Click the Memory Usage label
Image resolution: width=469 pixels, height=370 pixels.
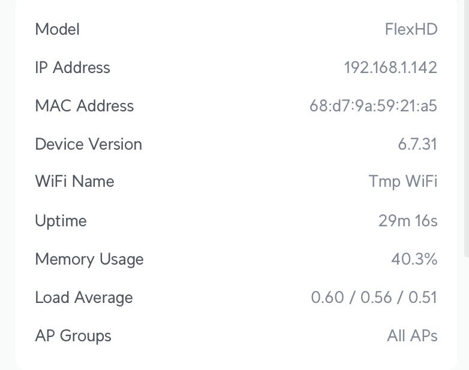tap(89, 259)
